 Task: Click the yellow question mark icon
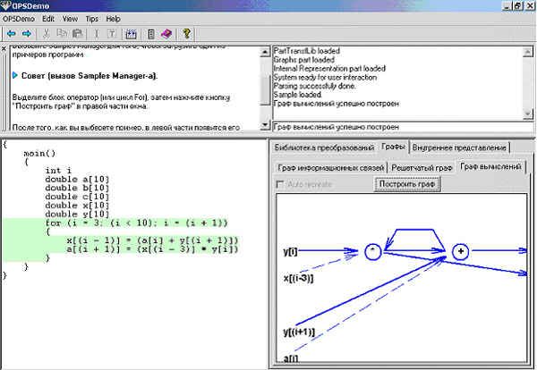pyautogui.click(x=186, y=33)
